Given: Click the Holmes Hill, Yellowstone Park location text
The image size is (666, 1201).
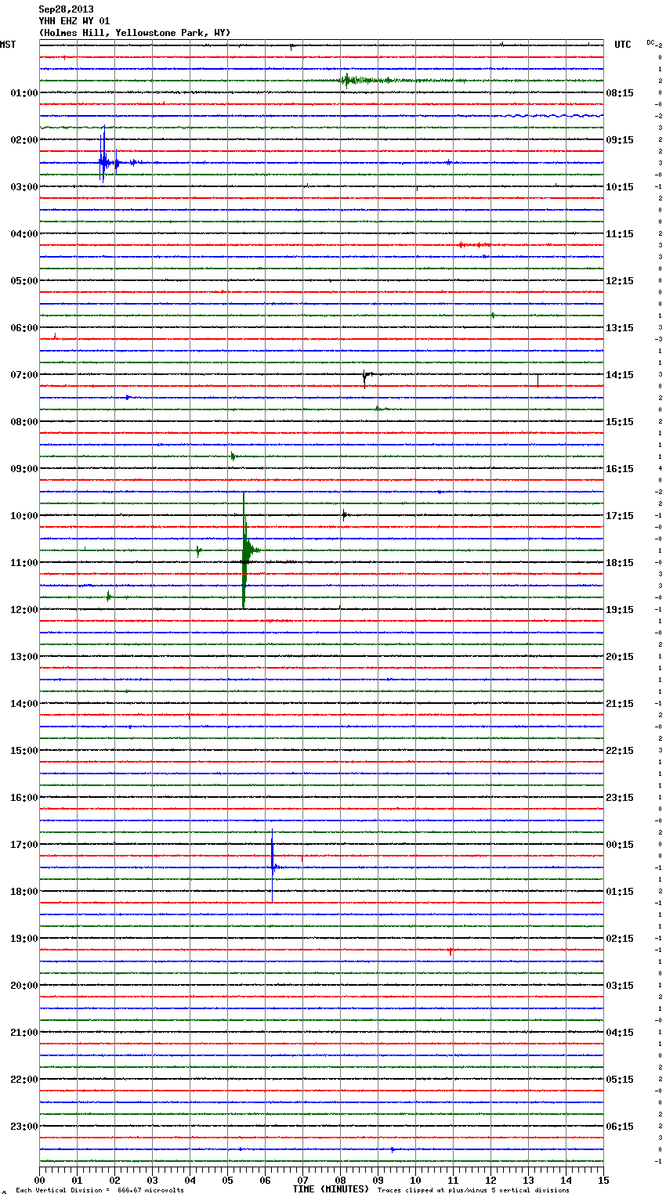Looking at the screenshot, I should click(x=135, y=33).
